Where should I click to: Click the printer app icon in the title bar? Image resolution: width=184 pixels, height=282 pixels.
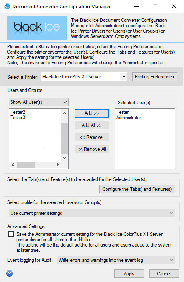pos(7,6)
